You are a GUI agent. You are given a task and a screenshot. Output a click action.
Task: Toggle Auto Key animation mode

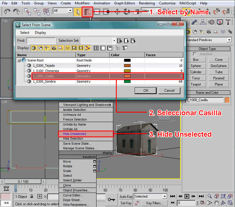(x=126, y=196)
